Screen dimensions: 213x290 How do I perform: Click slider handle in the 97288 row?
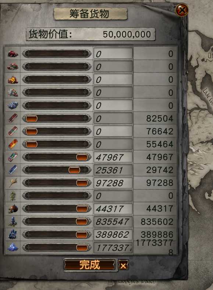tap(82, 183)
